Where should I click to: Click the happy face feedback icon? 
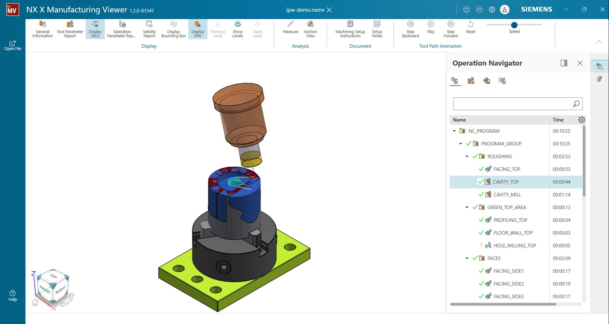click(467, 10)
